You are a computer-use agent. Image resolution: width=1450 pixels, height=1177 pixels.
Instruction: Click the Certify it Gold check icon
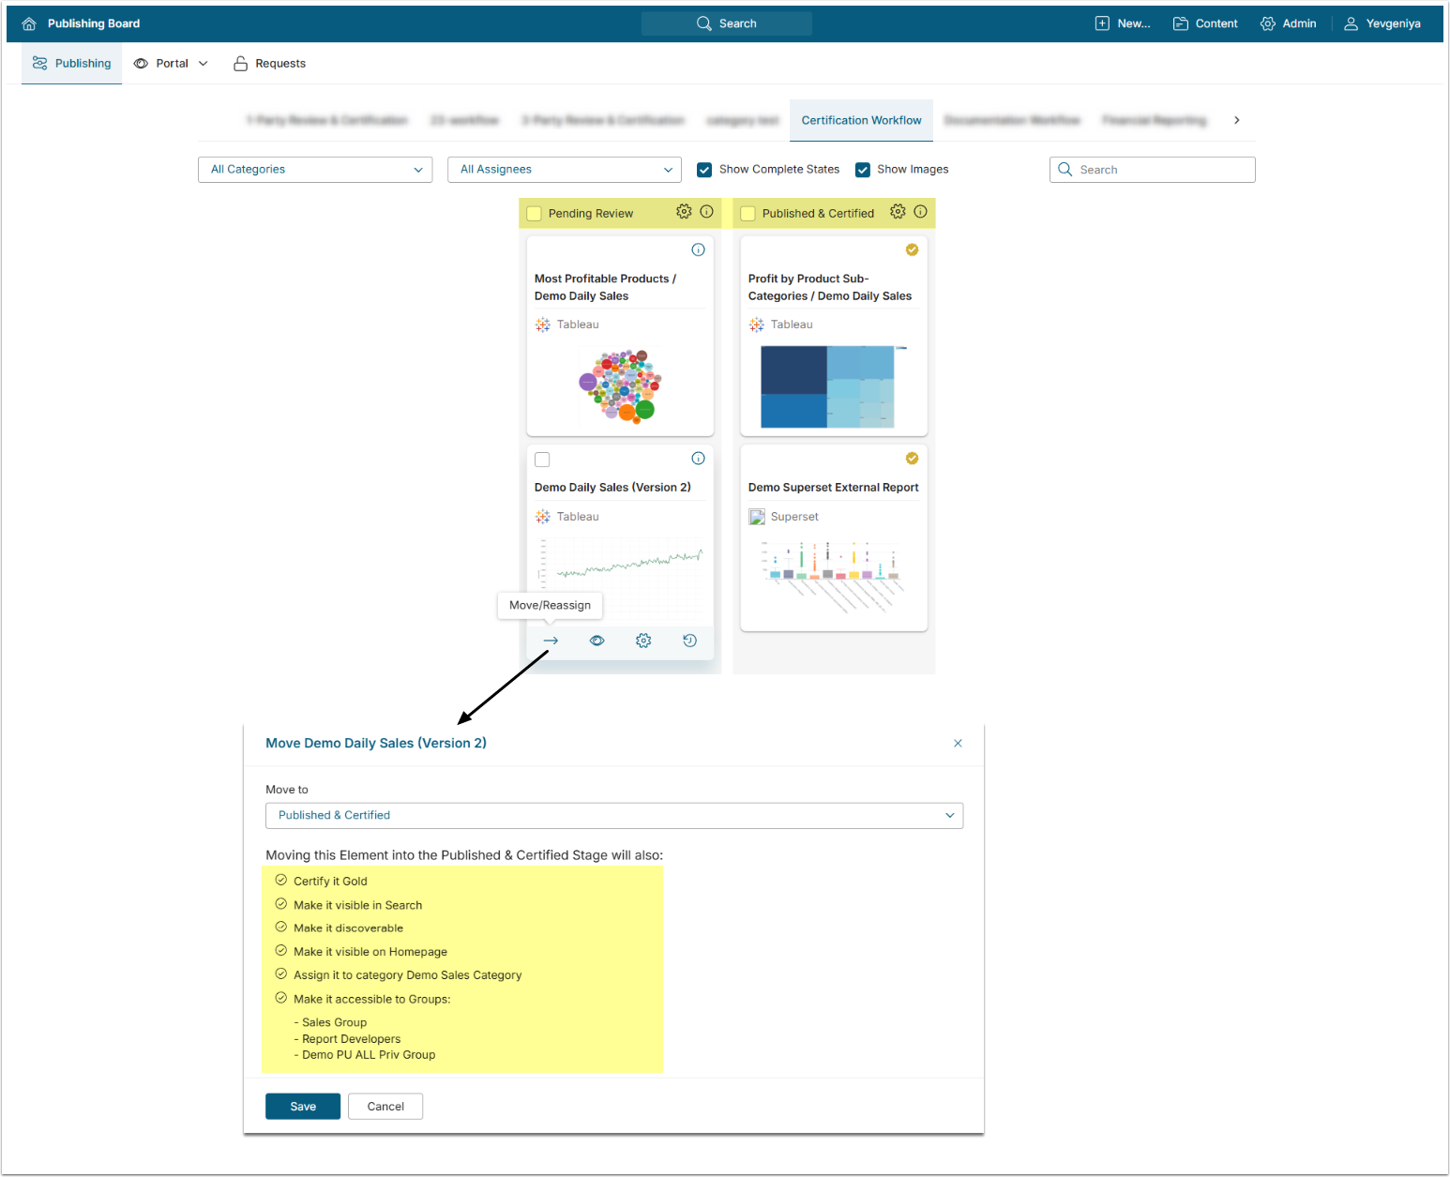pos(280,881)
